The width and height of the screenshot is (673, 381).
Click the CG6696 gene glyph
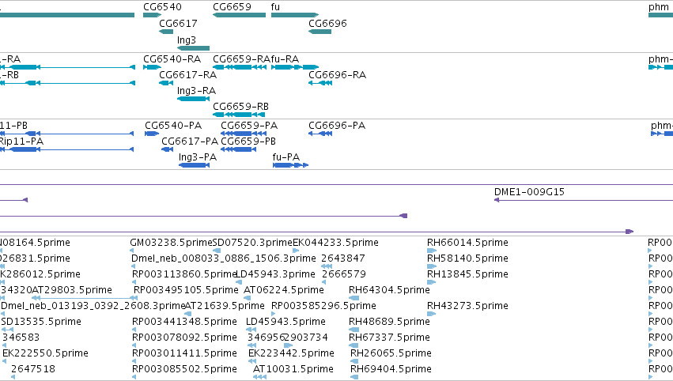click(x=319, y=32)
